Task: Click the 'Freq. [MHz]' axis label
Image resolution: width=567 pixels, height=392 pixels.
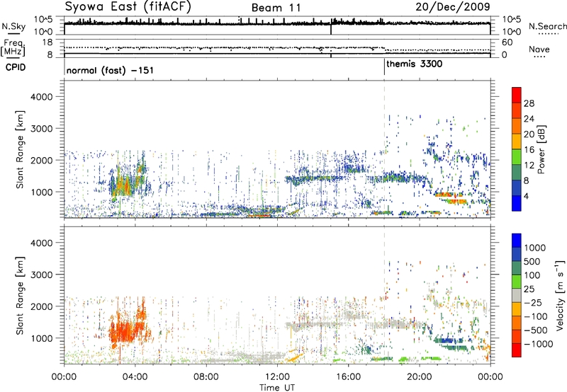Action: (x=13, y=48)
